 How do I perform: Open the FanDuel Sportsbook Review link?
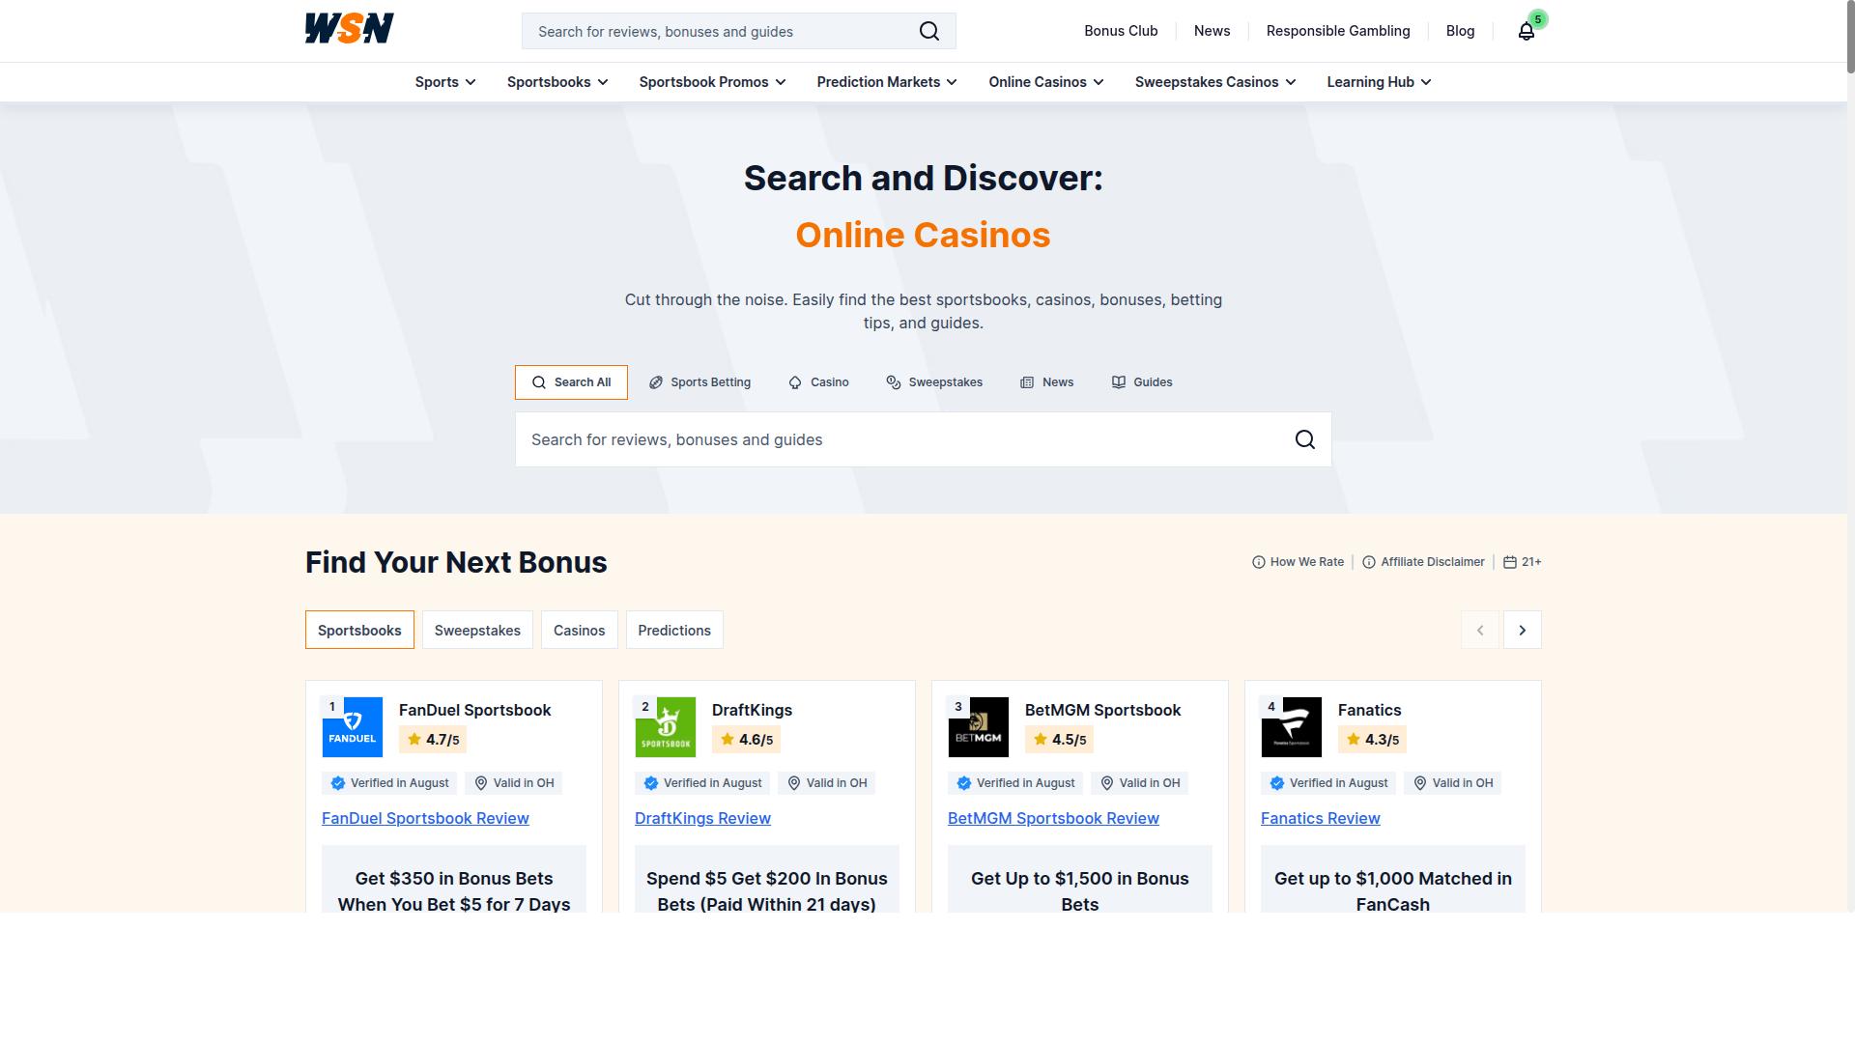(425, 818)
